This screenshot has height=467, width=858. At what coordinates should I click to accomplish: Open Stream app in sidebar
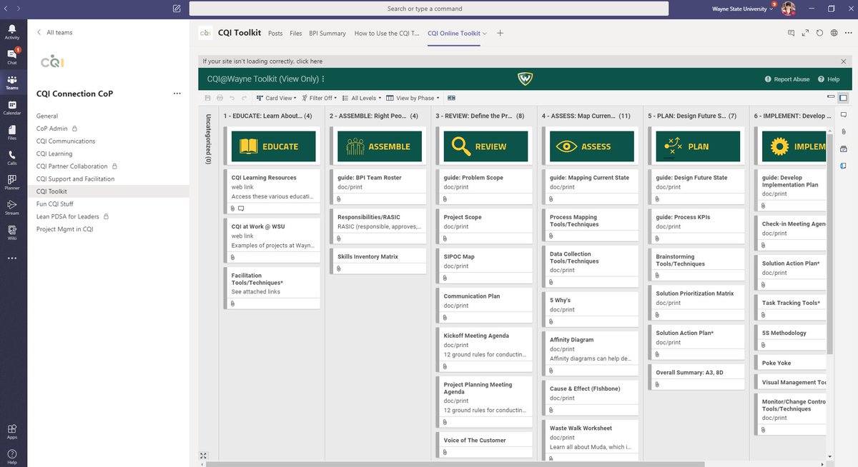(x=12, y=207)
